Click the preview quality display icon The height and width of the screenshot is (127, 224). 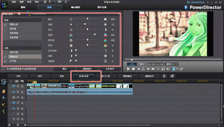163,69
